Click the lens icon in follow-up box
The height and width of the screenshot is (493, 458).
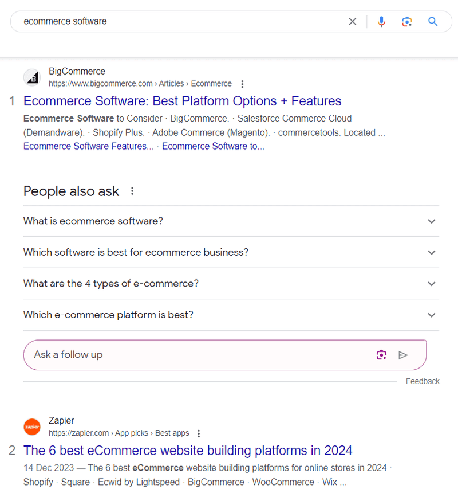click(381, 355)
